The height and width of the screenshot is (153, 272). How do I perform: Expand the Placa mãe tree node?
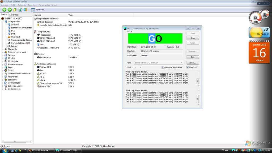[3, 49]
